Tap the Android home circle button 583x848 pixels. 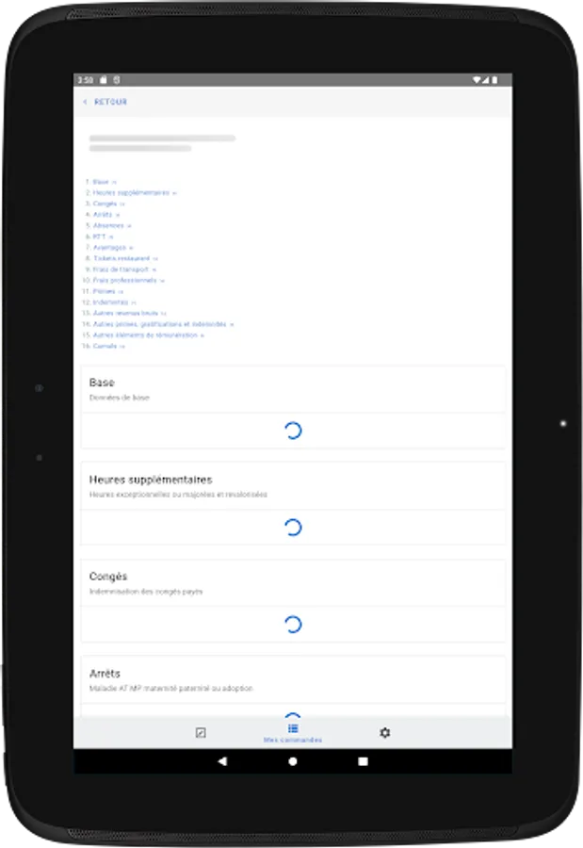click(x=293, y=761)
